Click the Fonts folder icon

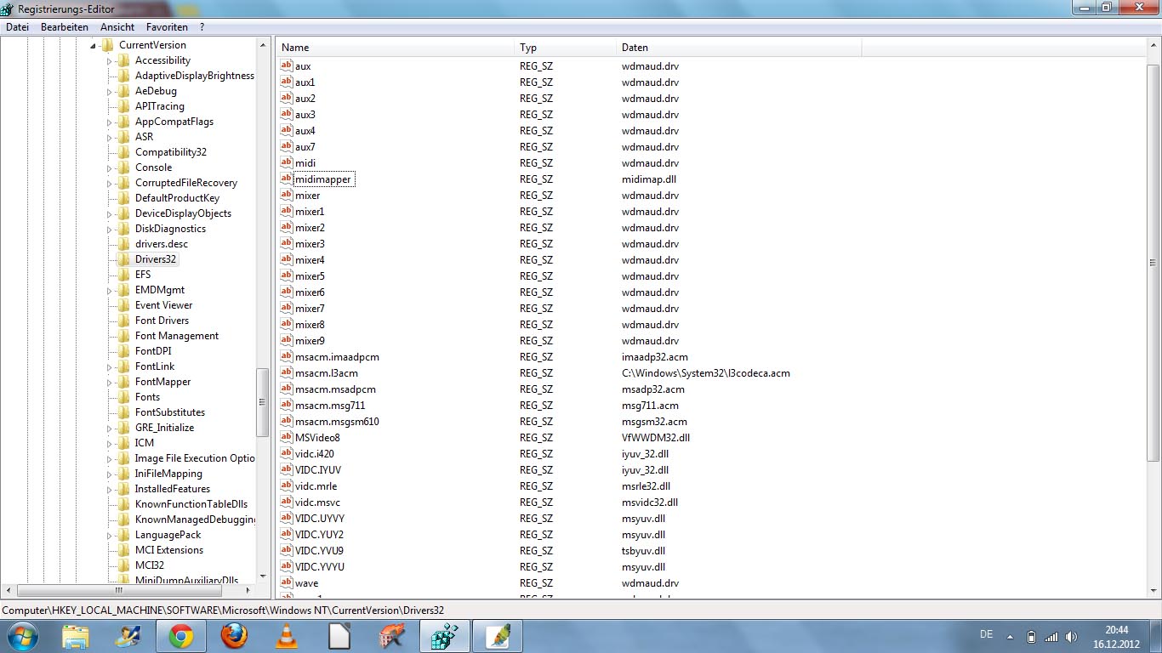tap(124, 397)
